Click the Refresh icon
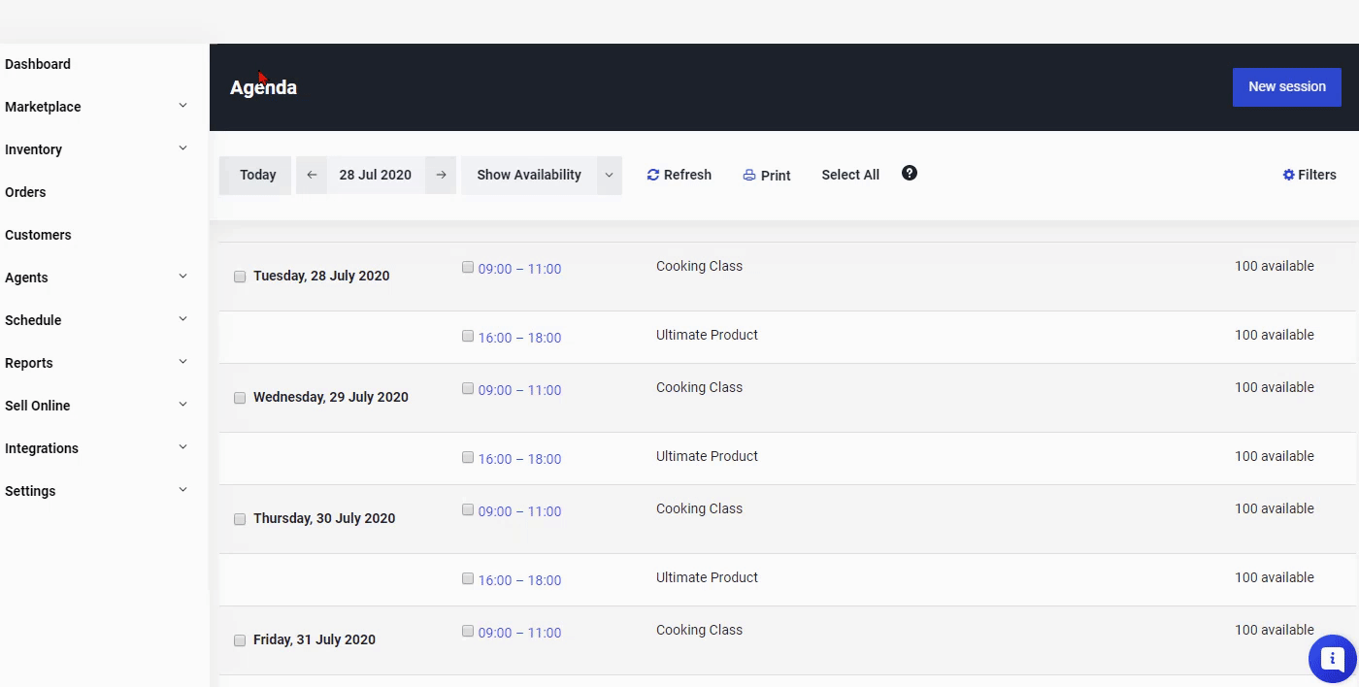Screen dimensions: 1359x687 pyautogui.click(x=653, y=176)
